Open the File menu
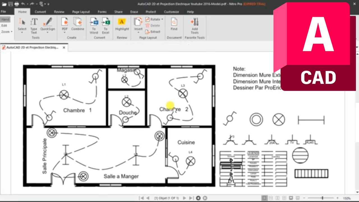Viewport: 359px width, 202px height. [3, 12]
